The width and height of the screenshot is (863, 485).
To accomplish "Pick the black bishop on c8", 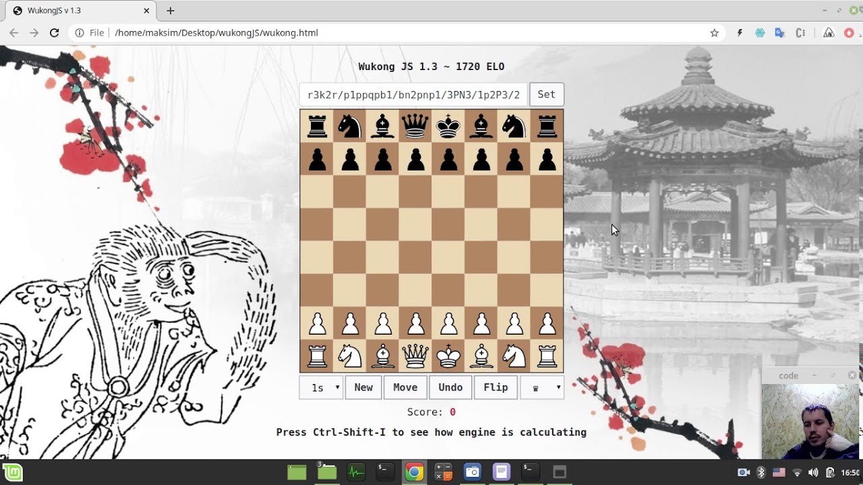I will click(x=383, y=126).
